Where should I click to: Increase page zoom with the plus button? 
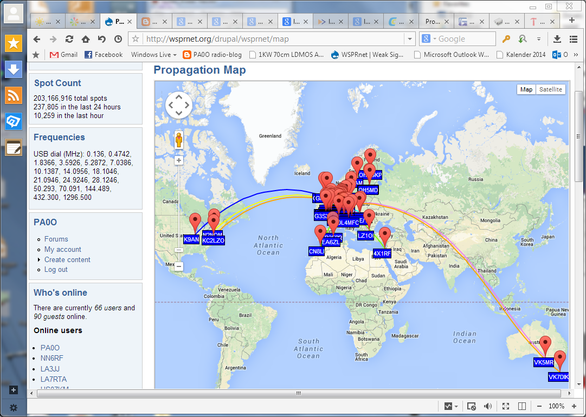tap(574, 406)
